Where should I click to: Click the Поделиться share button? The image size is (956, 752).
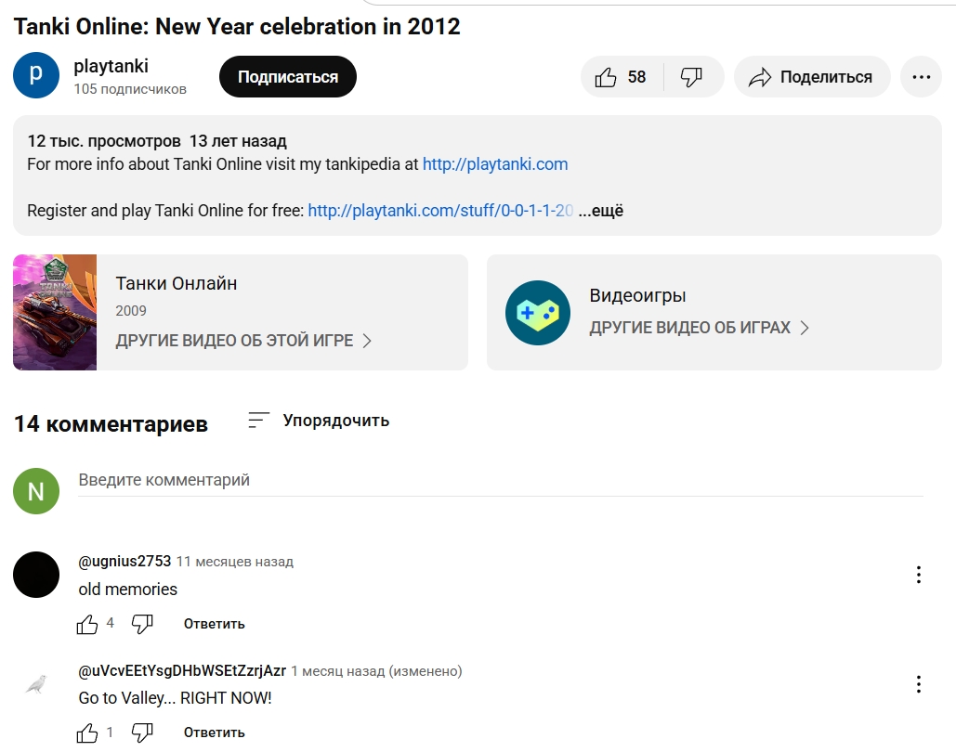click(812, 77)
